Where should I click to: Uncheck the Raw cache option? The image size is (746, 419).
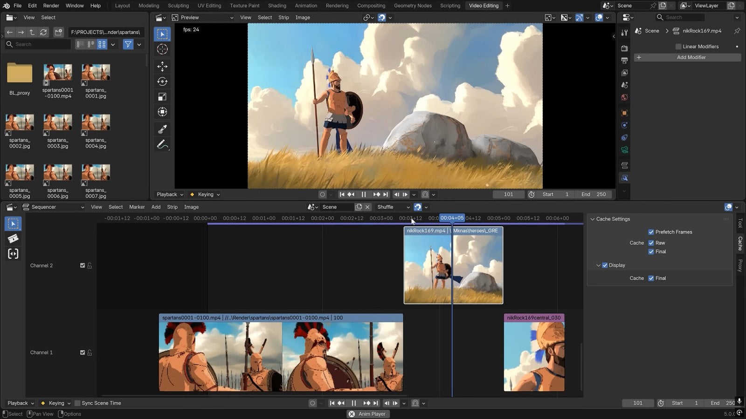(651, 243)
